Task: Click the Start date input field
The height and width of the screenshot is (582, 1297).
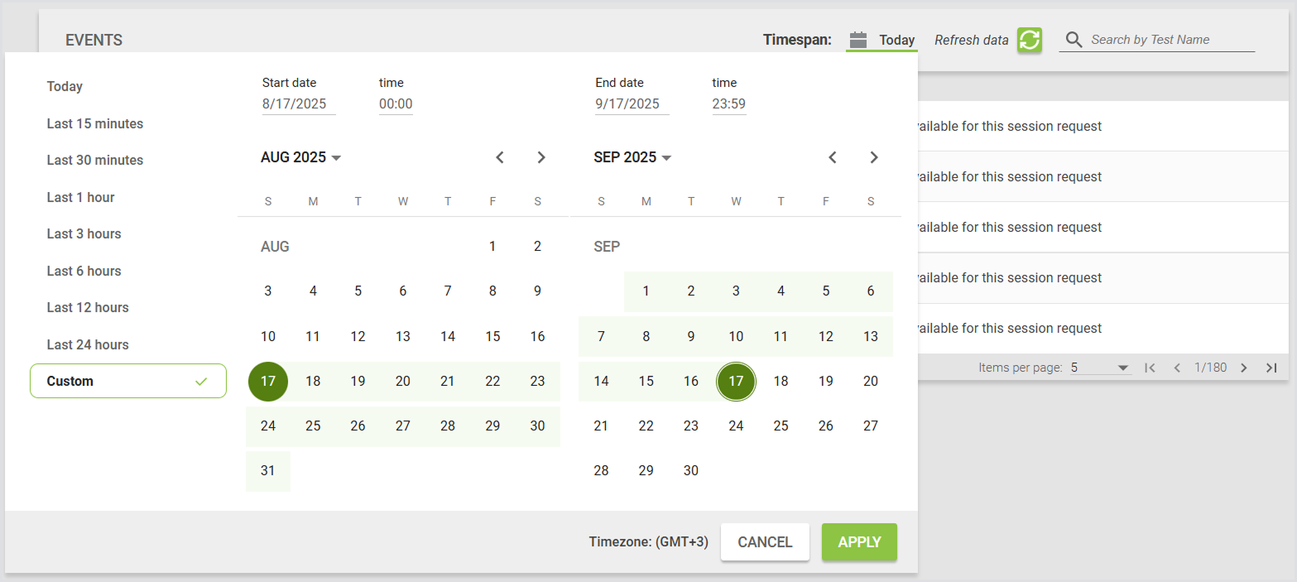Action: click(298, 104)
